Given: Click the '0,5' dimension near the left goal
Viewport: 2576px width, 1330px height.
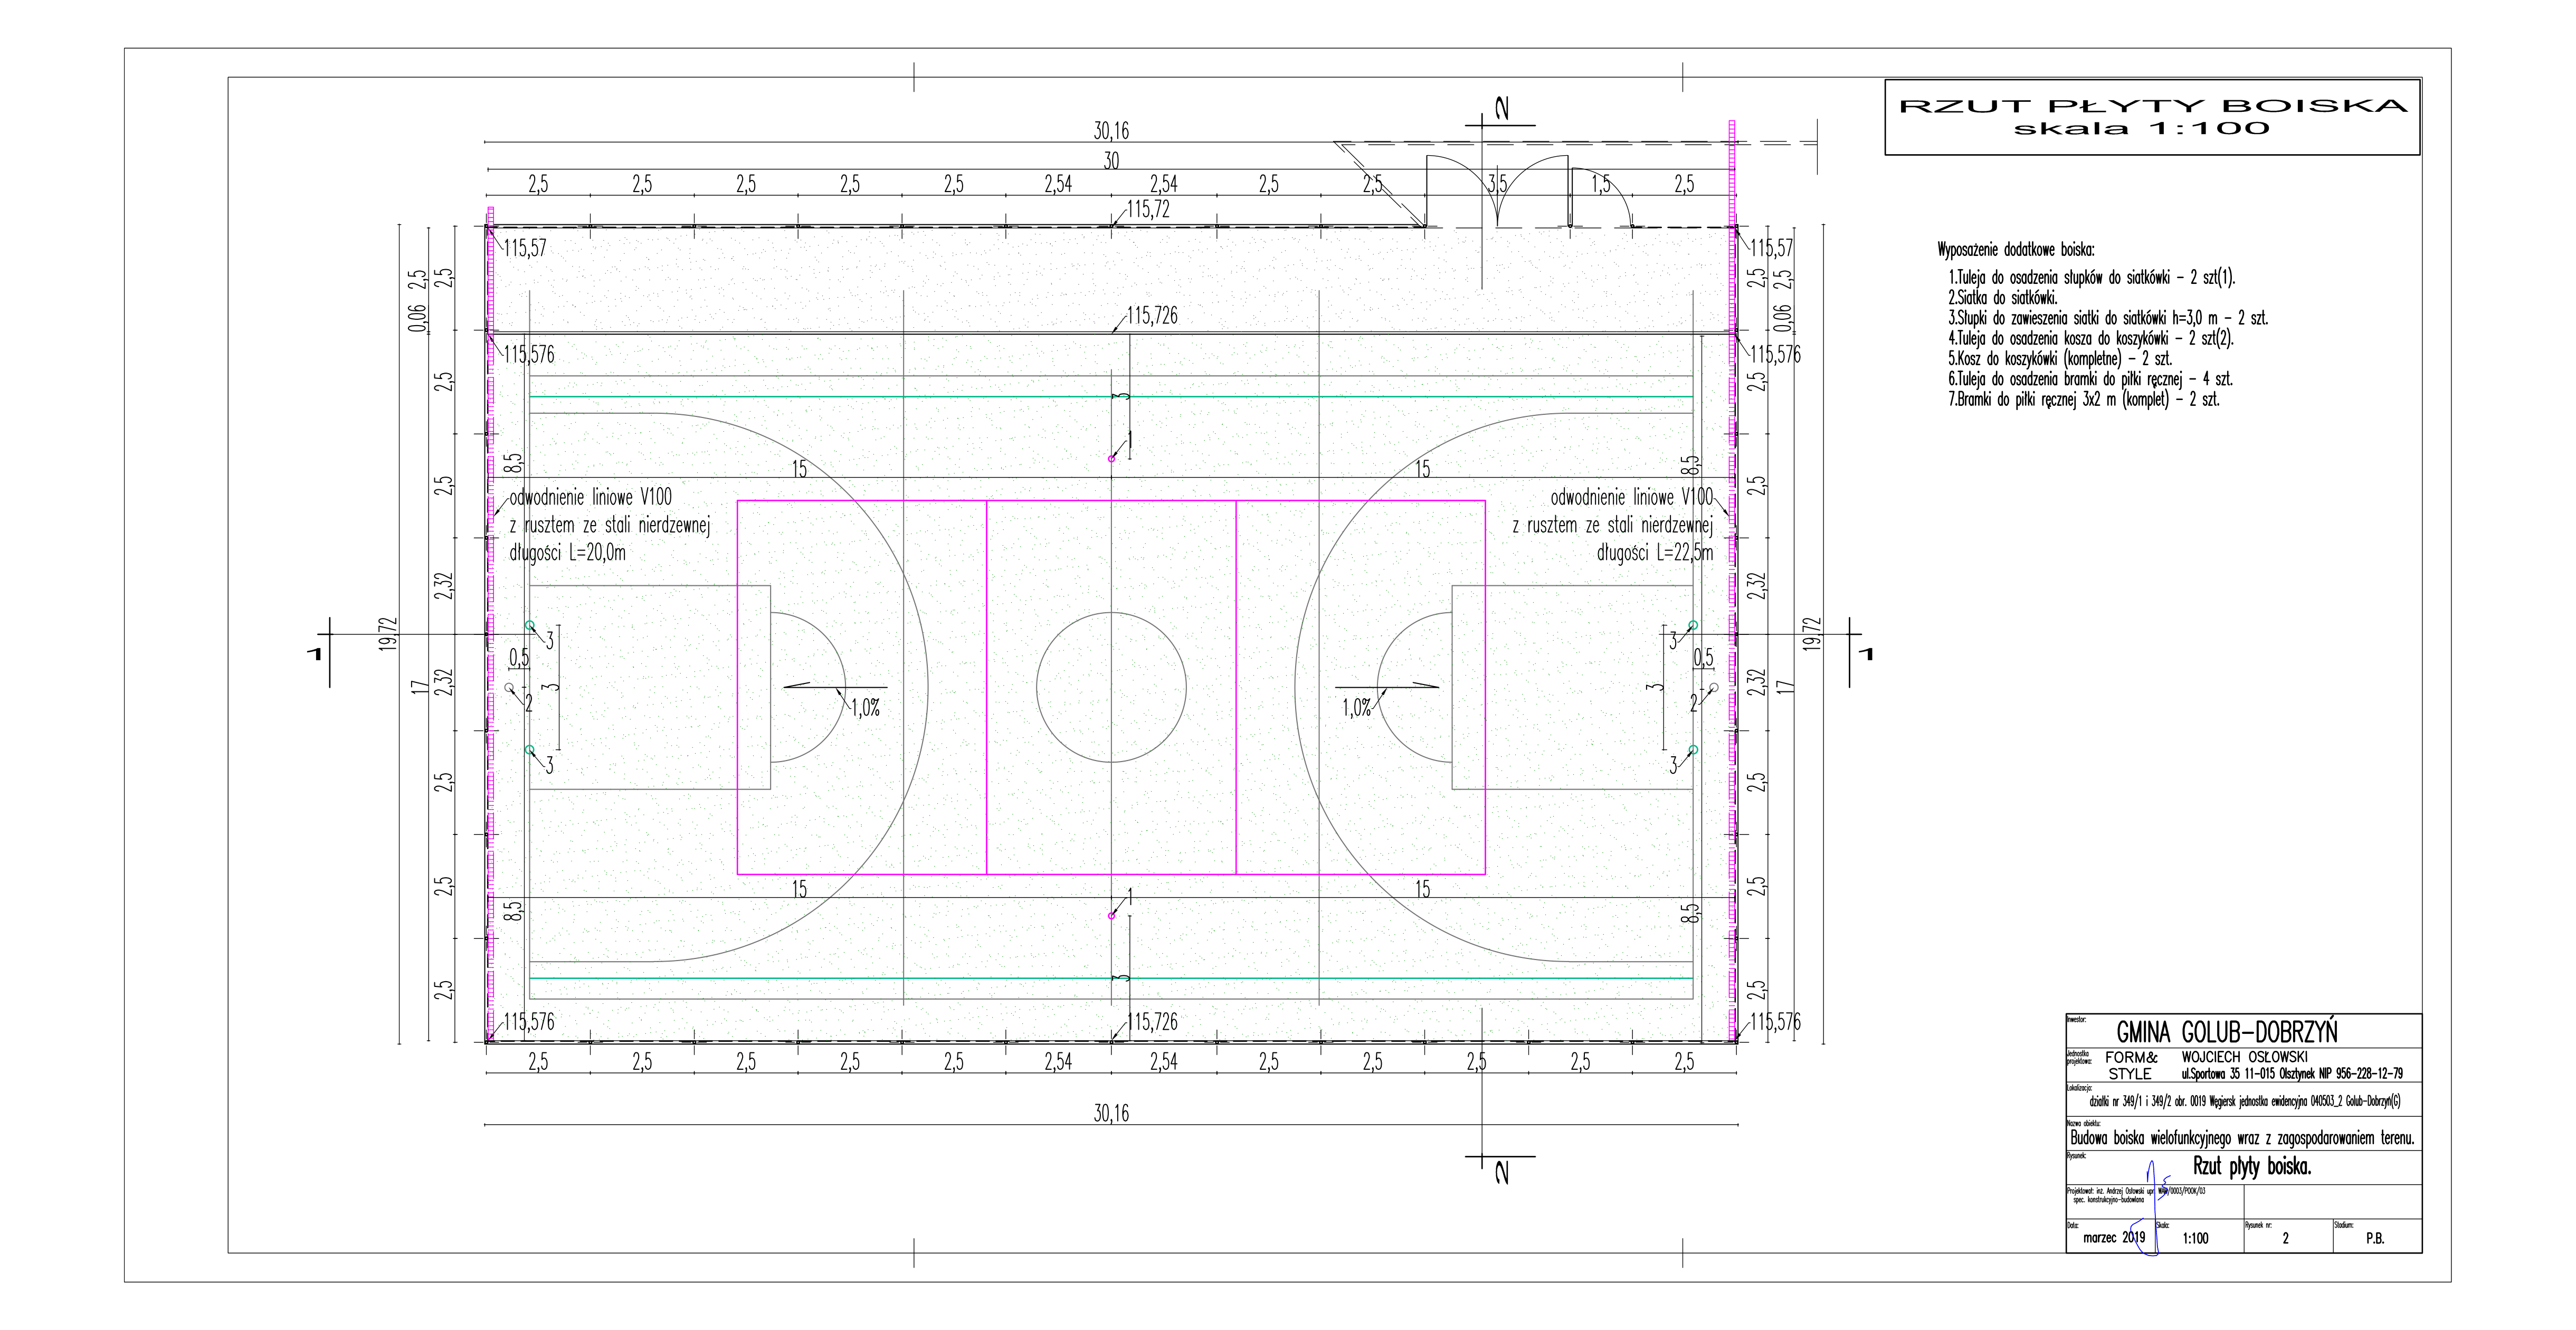Looking at the screenshot, I should [x=520, y=658].
